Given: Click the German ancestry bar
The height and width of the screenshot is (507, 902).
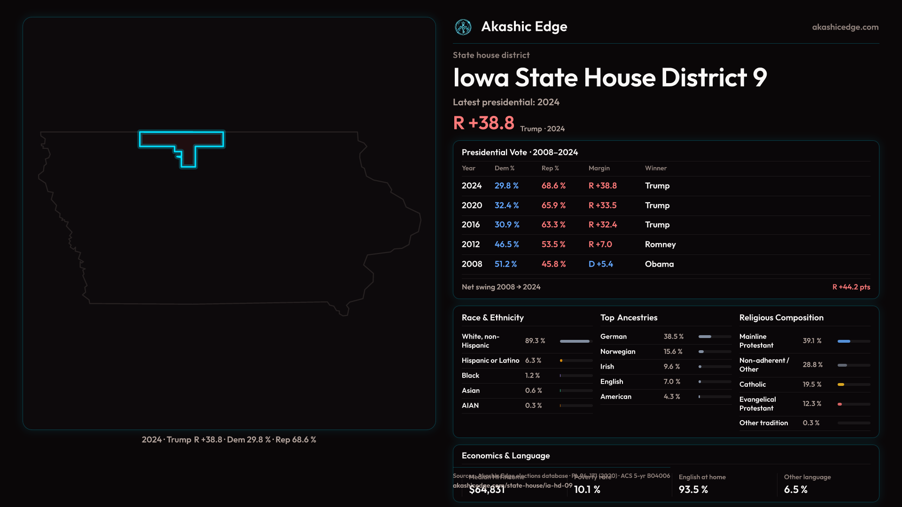Looking at the screenshot, I should pos(705,337).
